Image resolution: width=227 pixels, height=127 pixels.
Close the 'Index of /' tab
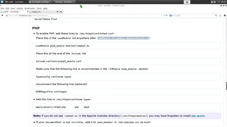57,12
